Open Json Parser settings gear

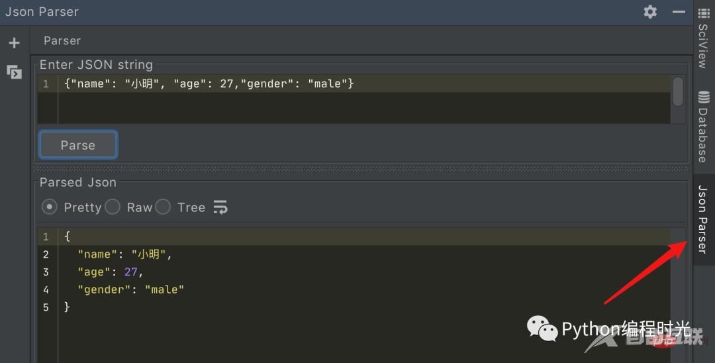(650, 12)
